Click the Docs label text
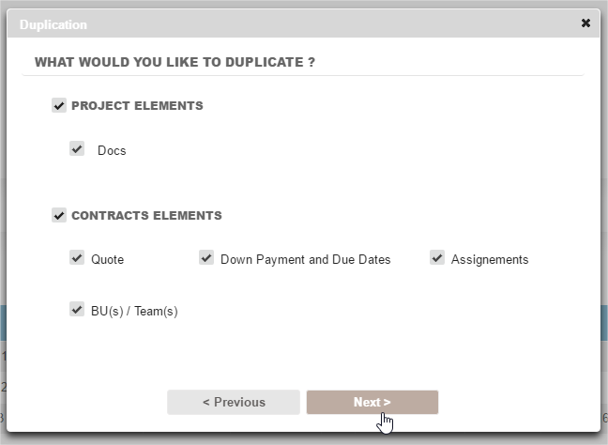The width and height of the screenshot is (608, 445). tap(112, 150)
